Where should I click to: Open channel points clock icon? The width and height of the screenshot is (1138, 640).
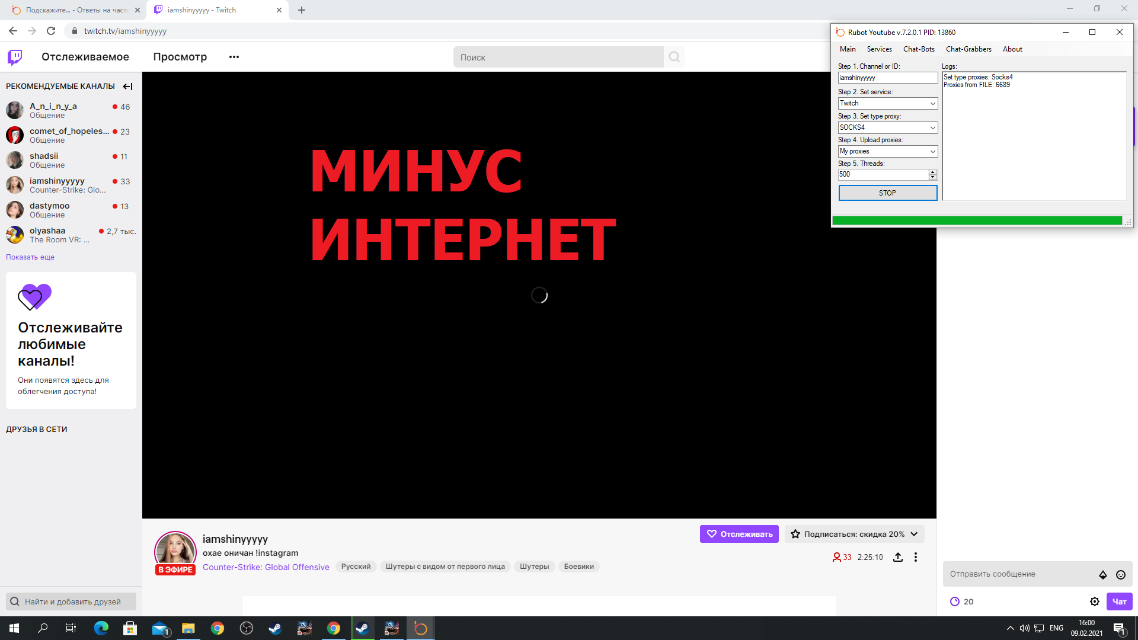955,601
